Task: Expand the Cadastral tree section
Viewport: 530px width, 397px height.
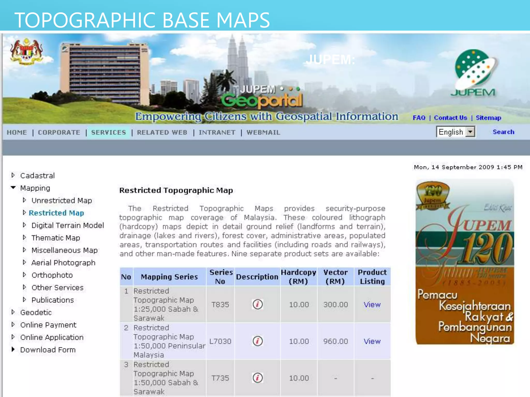Action: pyautogui.click(x=13, y=175)
